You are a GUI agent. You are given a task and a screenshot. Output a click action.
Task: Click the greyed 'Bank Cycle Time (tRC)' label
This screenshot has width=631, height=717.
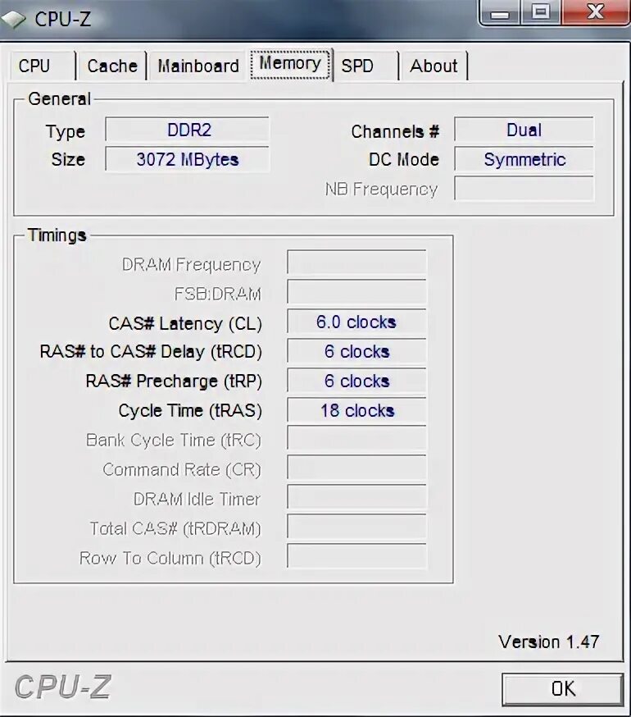(174, 441)
